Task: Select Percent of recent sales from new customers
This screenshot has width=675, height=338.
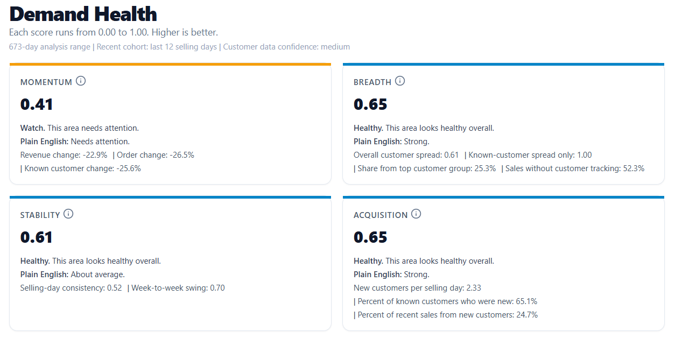Action: tap(447, 315)
